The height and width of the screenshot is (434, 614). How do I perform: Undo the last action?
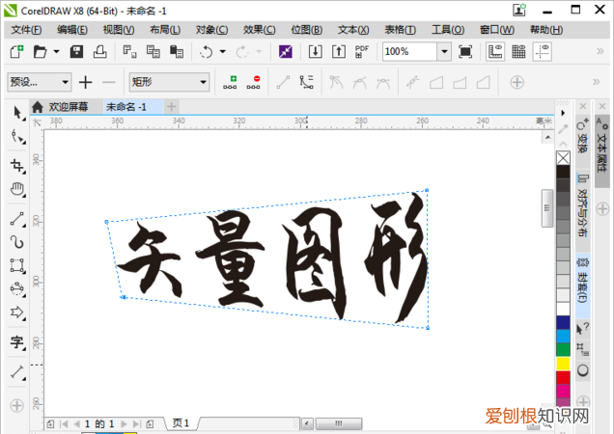pyautogui.click(x=206, y=52)
